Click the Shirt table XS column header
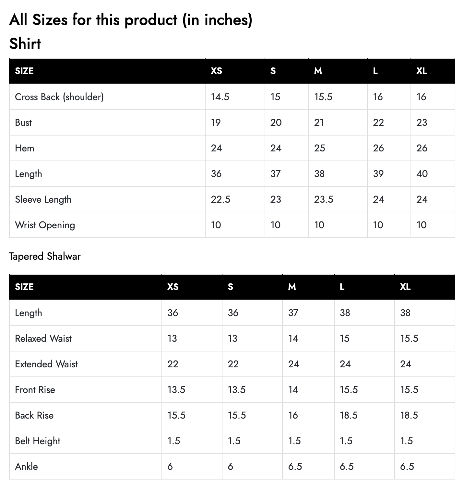The width and height of the screenshot is (465, 487). (216, 71)
